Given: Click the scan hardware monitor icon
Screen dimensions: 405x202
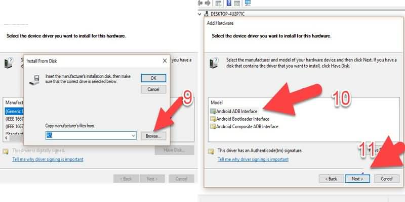Looking at the screenshot, I should pos(248,3).
